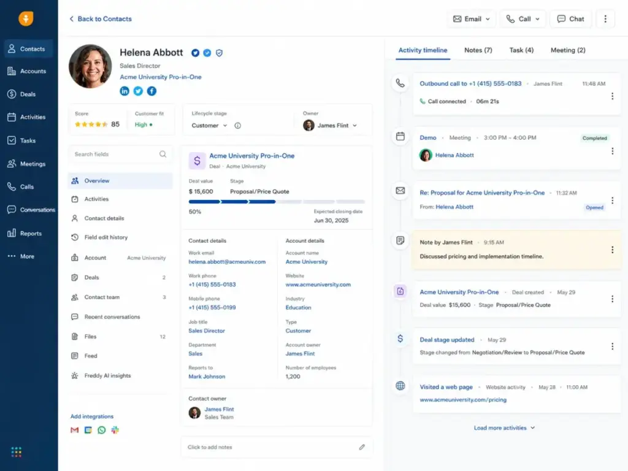This screenshot has height=471, width=628.
Task: Go Back to Contacts
Action: pos(100,19)
